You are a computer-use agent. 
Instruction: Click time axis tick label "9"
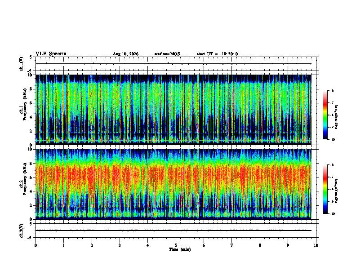coord(288,245)
